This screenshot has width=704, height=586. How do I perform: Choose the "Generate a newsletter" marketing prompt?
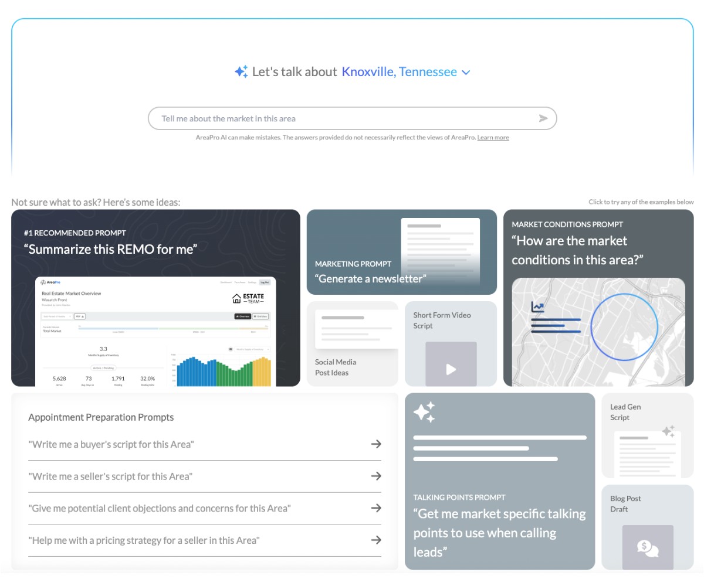[401, 252]
